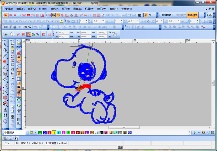Open the 中国刺绣 thread chart dropdown
This screenshot has height=151, width=217.
pyautogui.click(x=27, y=133)
